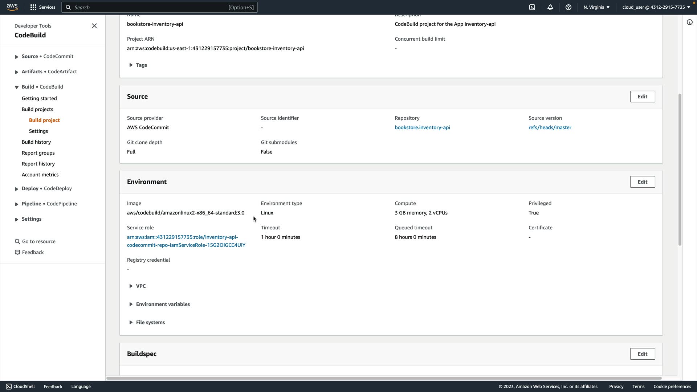
Task: Click the AWS logo home icon
Action: [x=12, y=7]
